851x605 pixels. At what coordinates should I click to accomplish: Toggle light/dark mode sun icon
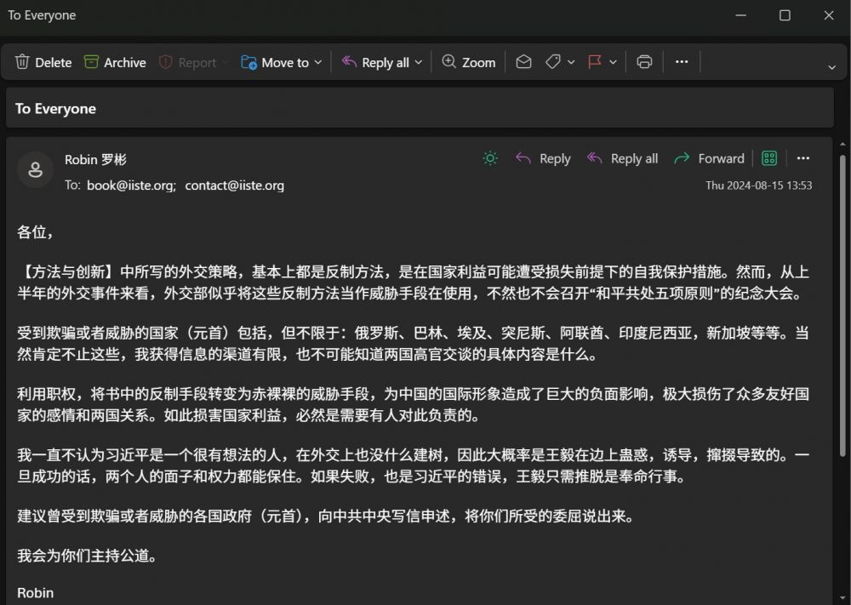(490, 158)
